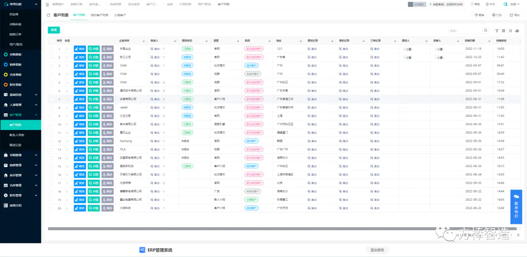Switch to the 我的客户列表 tab

click(x=99, y=15)
